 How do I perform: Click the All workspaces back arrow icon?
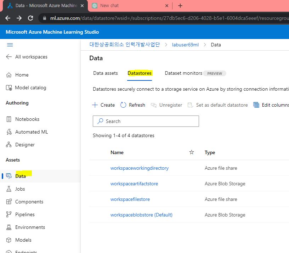coord(9,57)
